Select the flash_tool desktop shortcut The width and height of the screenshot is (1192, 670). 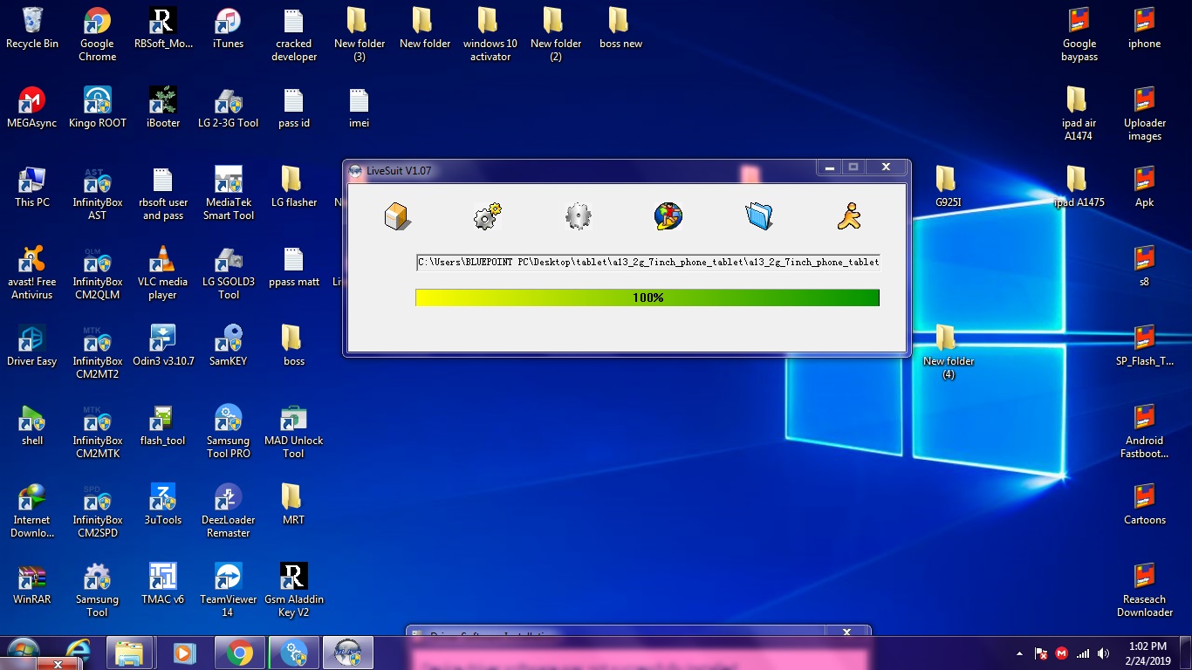pos(163,426)
